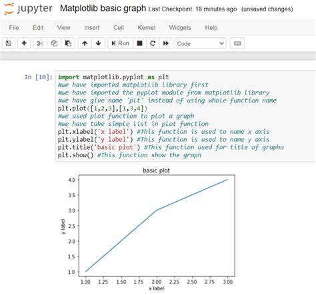The image size is (316, 295).
Task: Open the Edit menu
Action: [38, 28]
